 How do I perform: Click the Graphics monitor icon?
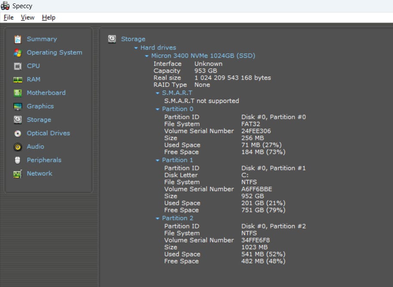[18, 106]
